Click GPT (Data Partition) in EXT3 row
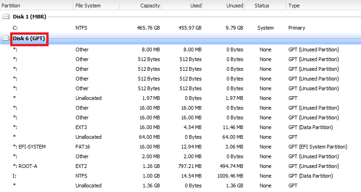Screen dimensions: 361x192 click(x=311, y=127)
